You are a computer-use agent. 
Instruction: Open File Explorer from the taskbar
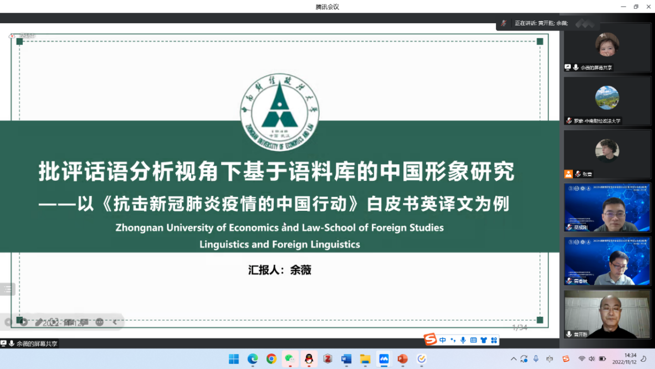pos(365,359)
